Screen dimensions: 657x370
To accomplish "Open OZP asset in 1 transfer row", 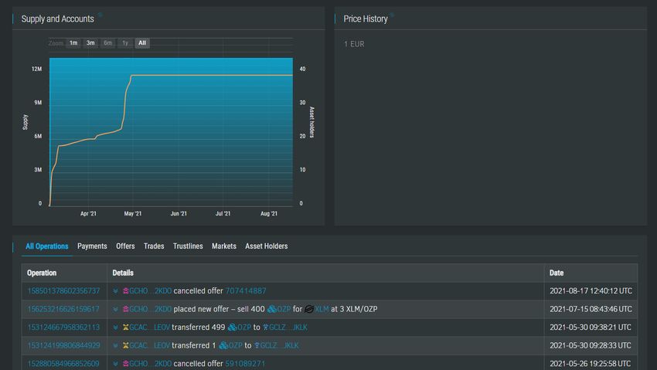I will tap(236, 346).
